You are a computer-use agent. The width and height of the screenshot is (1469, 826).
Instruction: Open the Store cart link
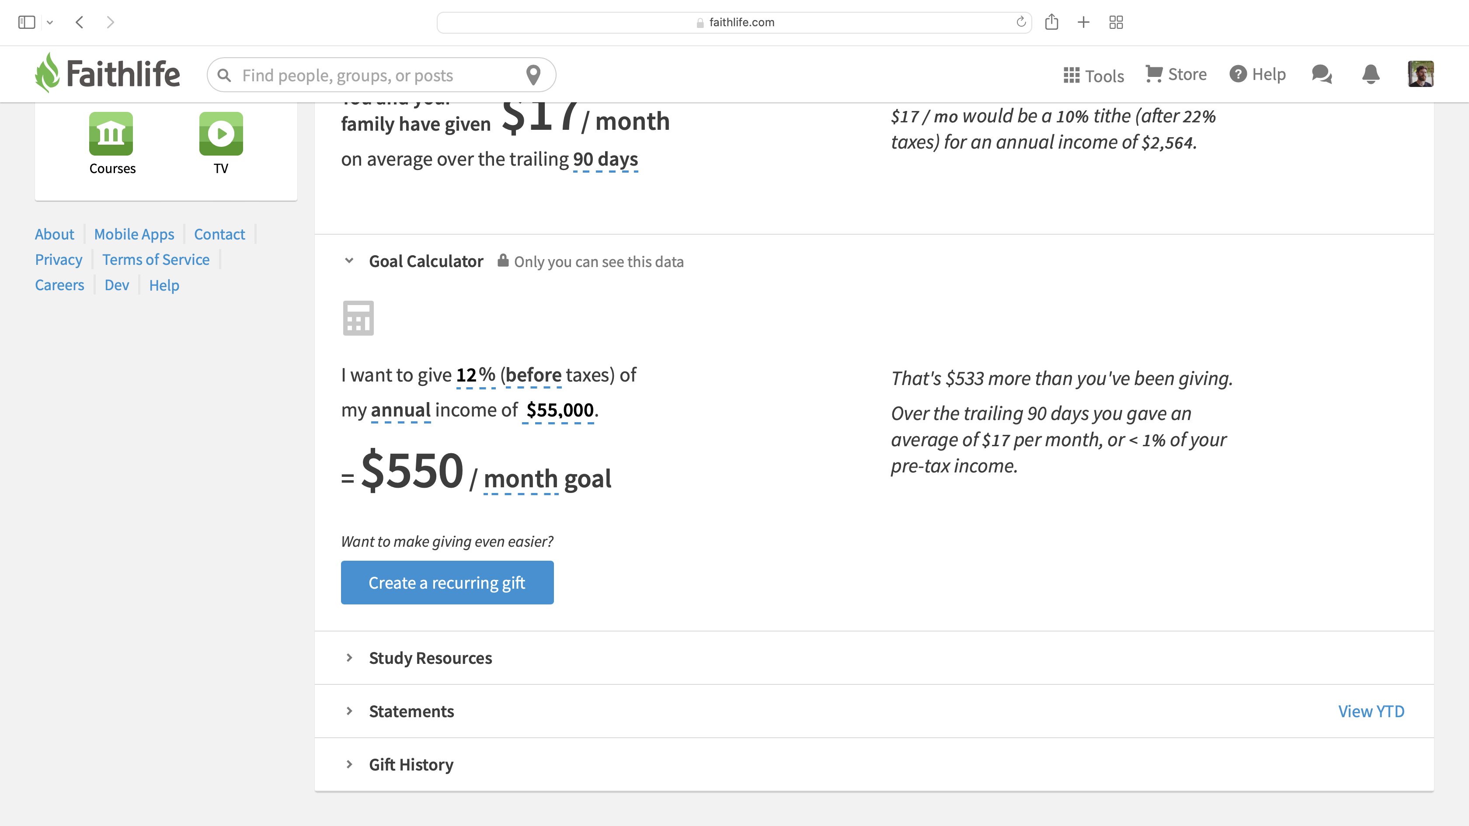pyautogui.click(x=1176, y=74)
